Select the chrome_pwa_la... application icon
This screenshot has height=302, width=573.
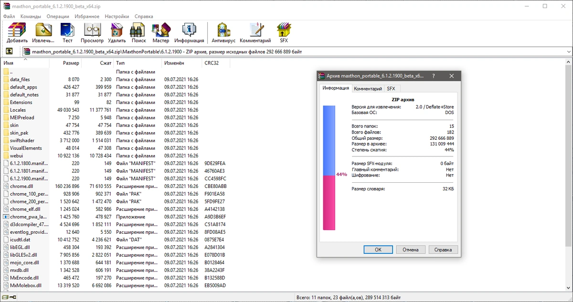click(x=6, y=217)
